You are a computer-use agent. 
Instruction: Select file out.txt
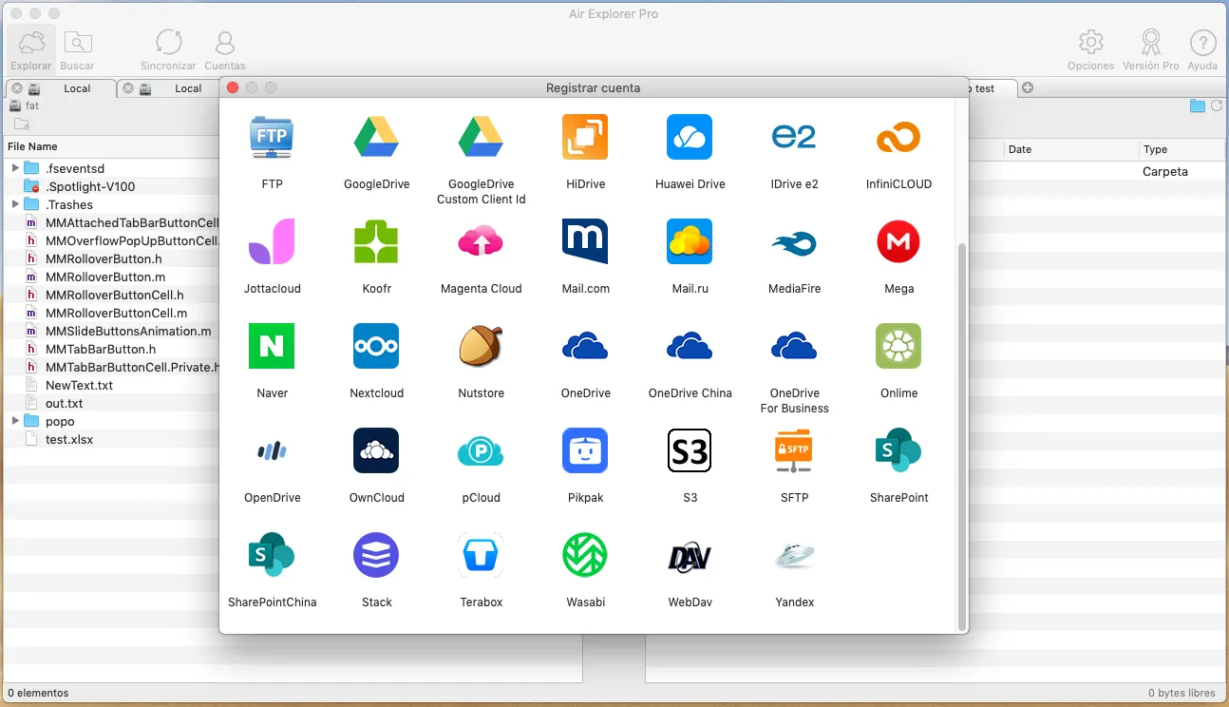[64, 403]
